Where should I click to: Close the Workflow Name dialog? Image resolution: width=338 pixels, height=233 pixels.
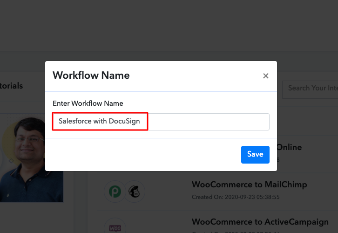click(265, 75)
